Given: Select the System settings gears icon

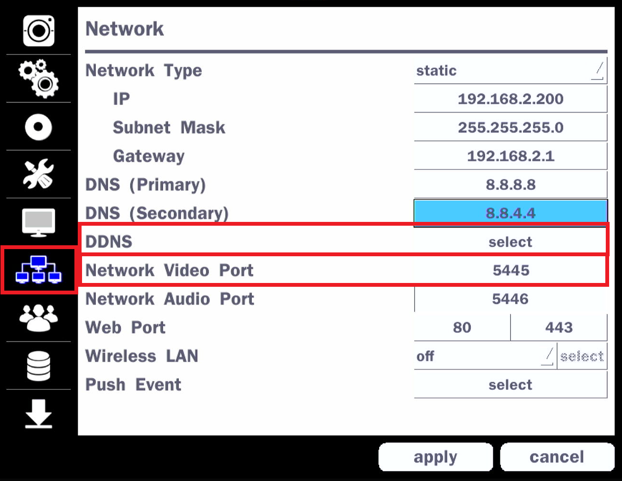Looking at the screenshot, I should click(x=38, y=79).
